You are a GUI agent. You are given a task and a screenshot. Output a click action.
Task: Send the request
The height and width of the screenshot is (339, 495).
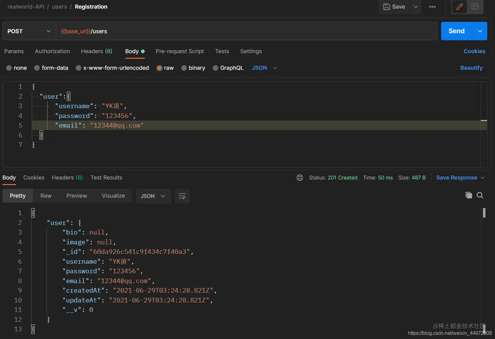[x=456, y=31]
